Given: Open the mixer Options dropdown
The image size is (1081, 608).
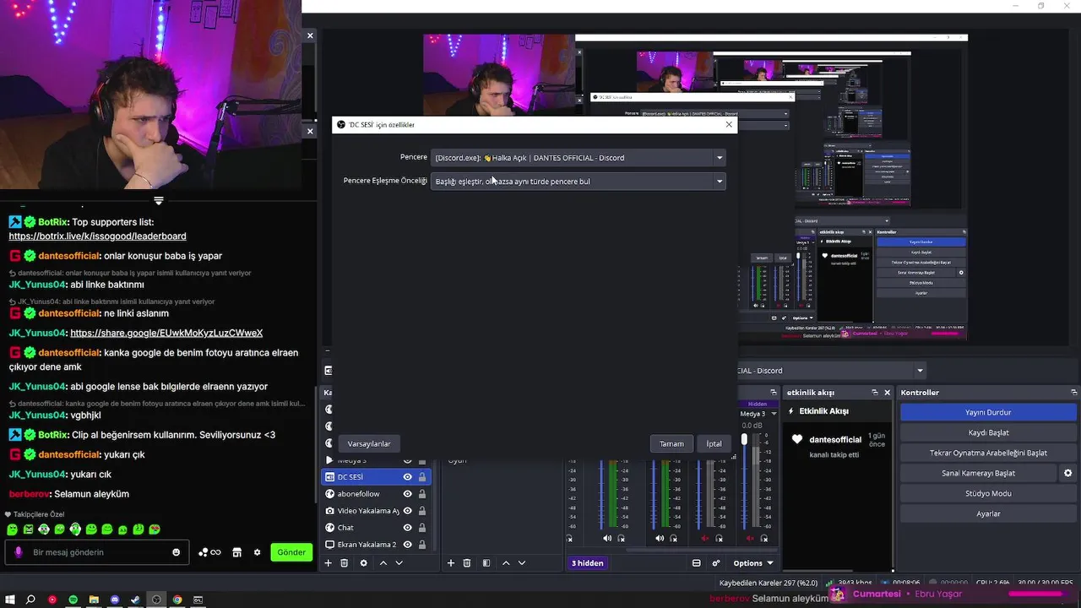Looking at the screenshot, I should [x=753, y=563].
